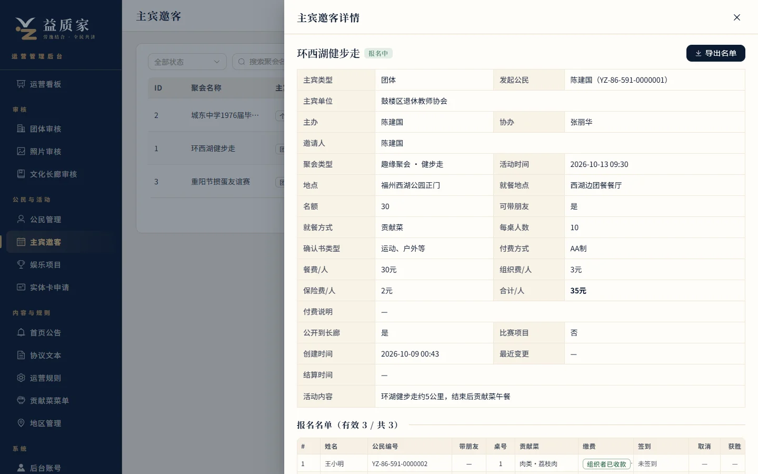Open 娱乐项目 menu item
758x474 pixels.
pyautogui.click(x=61, y=264)
